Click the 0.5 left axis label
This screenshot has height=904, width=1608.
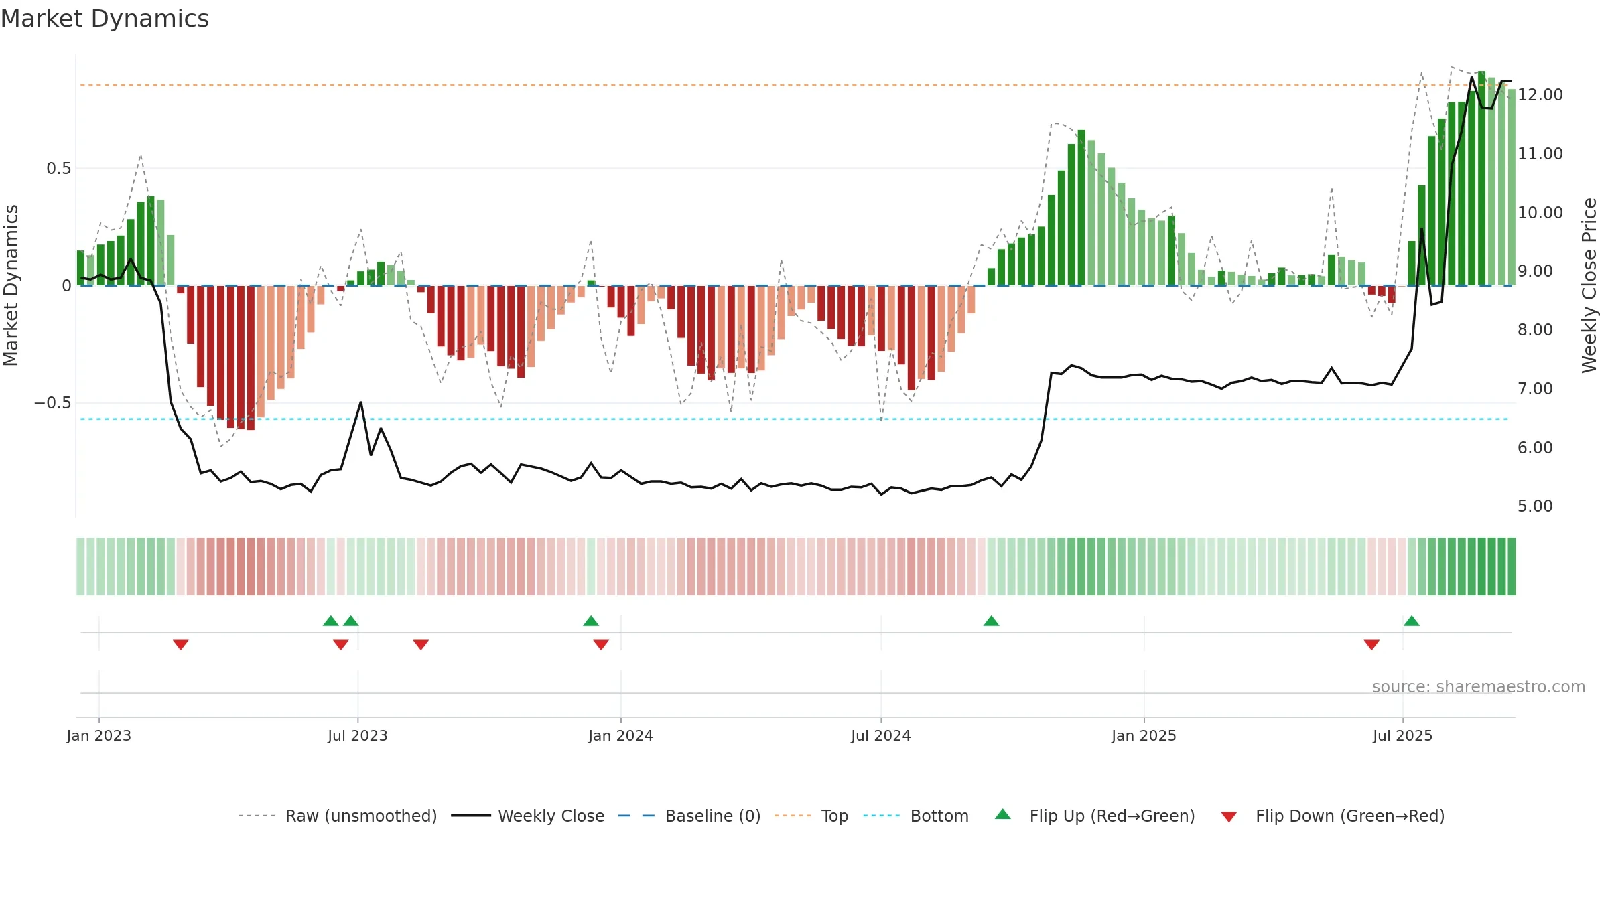tap(59, 168)
